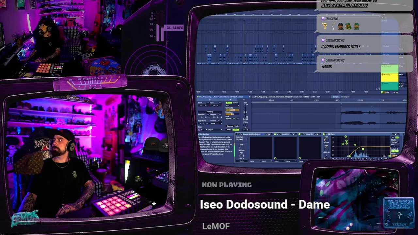Screen dimensions: 418x235
Task: Select the green Main track header
Action: tap(390, 86)
